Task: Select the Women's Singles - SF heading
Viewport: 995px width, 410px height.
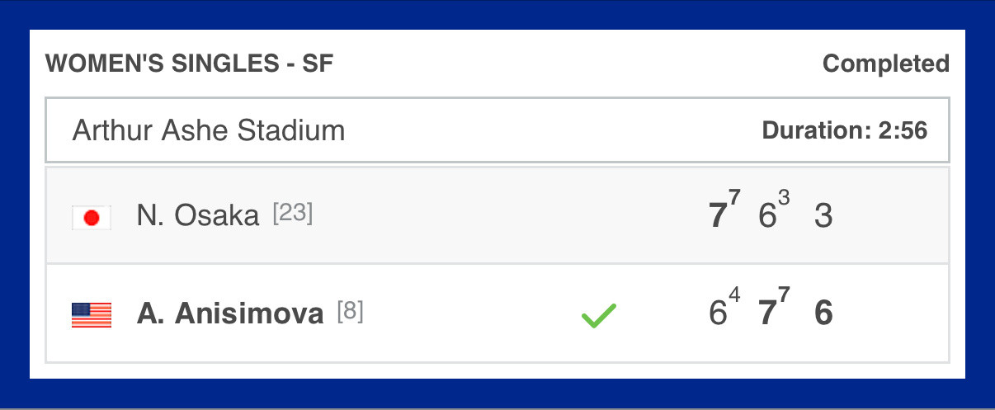Action: point(190,64)
